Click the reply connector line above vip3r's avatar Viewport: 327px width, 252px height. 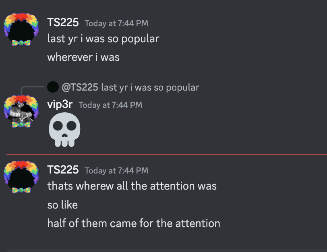[32, 90]
